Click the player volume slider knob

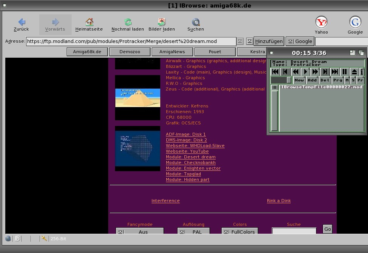[x=289, y=80]
